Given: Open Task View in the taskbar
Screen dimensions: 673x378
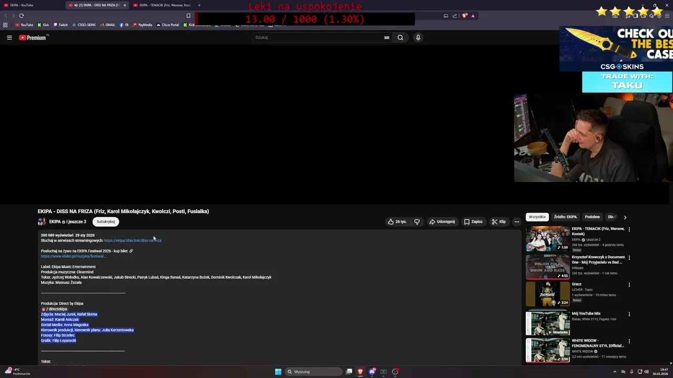Looking at the screenshot, I should coord(349,372).
